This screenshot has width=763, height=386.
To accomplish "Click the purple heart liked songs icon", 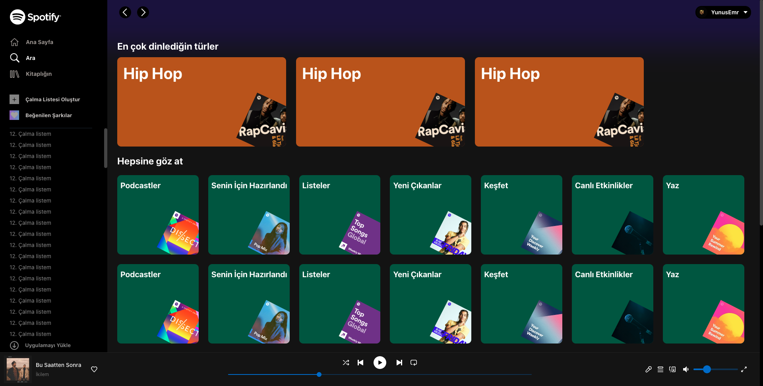I will 14,115.
